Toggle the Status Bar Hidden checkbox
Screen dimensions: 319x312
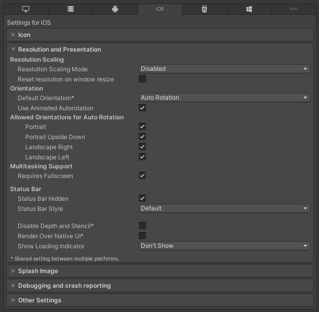(142, 198)
